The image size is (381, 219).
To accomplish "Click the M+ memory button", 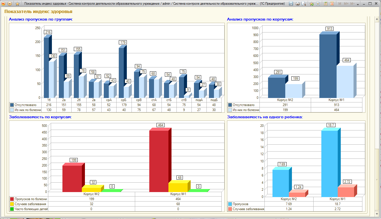I will pos(346,4).
